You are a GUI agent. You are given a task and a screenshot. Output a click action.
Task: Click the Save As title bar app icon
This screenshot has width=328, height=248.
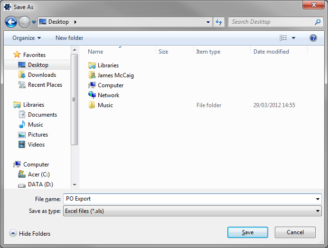pyautogui.click(x=8, y=7)
